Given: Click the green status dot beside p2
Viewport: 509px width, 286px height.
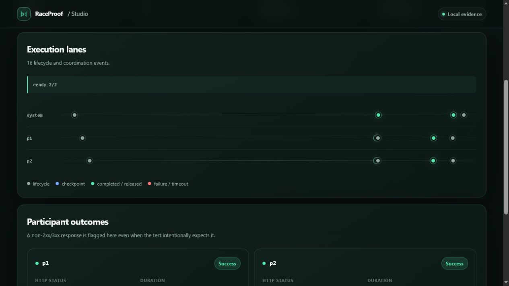Looking at the screenshot, I should coord(264,264).
